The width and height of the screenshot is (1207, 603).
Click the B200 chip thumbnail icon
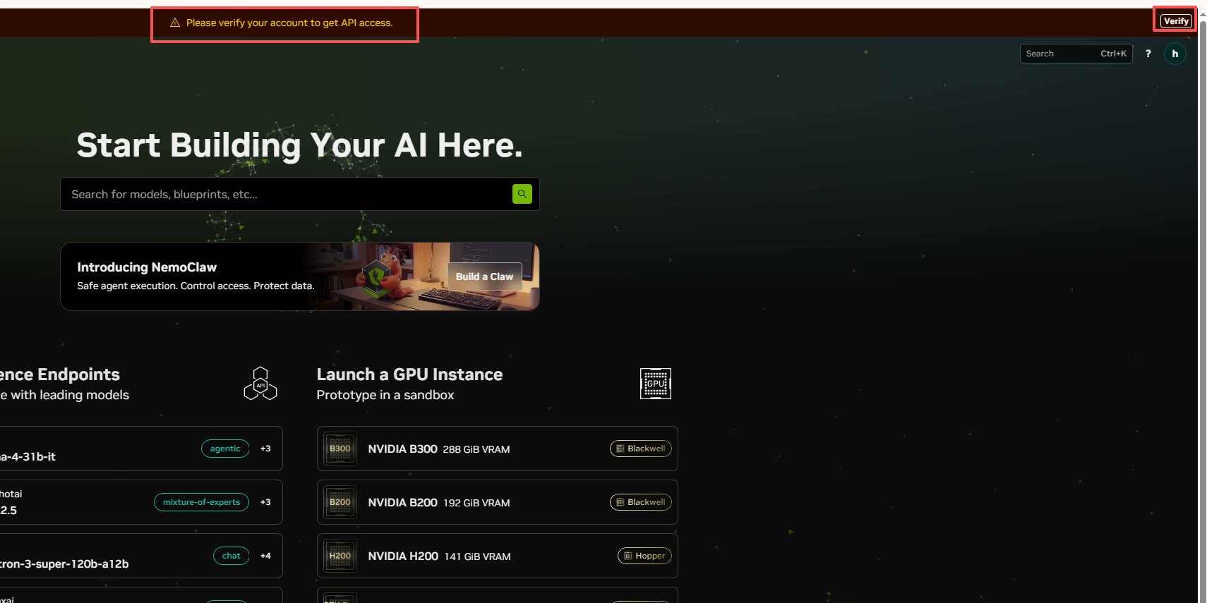340,502
